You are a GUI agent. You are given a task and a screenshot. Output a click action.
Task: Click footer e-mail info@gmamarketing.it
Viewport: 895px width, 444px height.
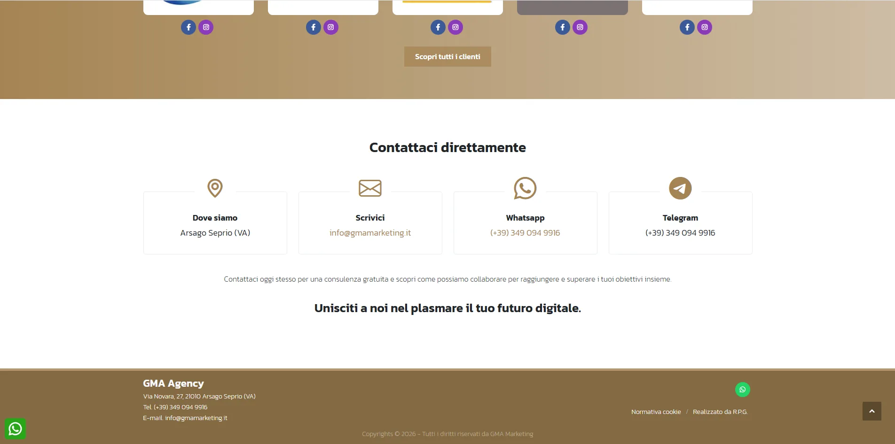196,418
